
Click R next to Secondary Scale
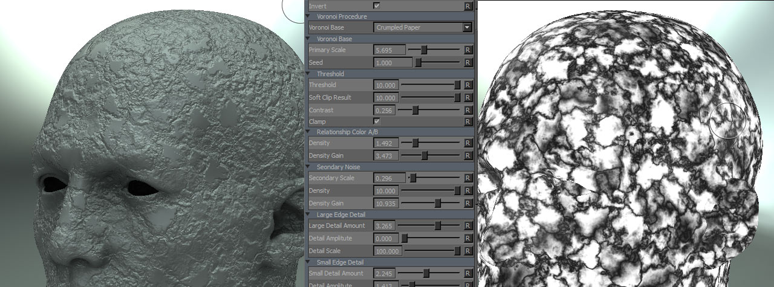point(467,178)
